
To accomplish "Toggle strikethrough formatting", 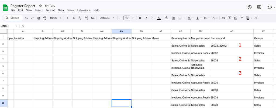I will 153,18.
